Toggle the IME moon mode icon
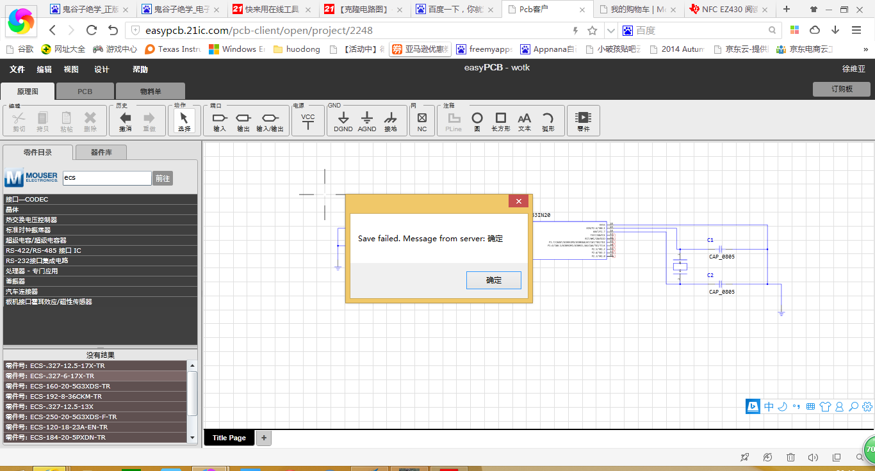This screenshot has width=875, height=471. [x=782, y=406]
